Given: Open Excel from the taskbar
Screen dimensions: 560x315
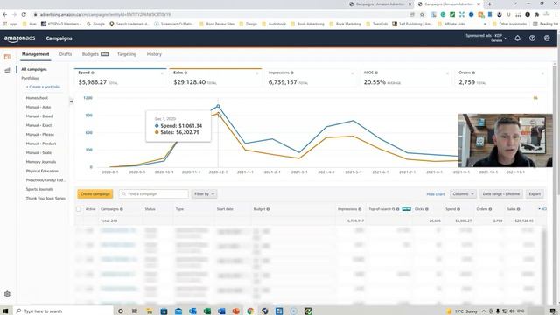Looking at the screenshot, I should tap(206, 311).
